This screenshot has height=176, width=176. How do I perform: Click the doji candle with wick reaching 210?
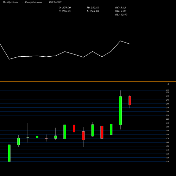(28, 138)
